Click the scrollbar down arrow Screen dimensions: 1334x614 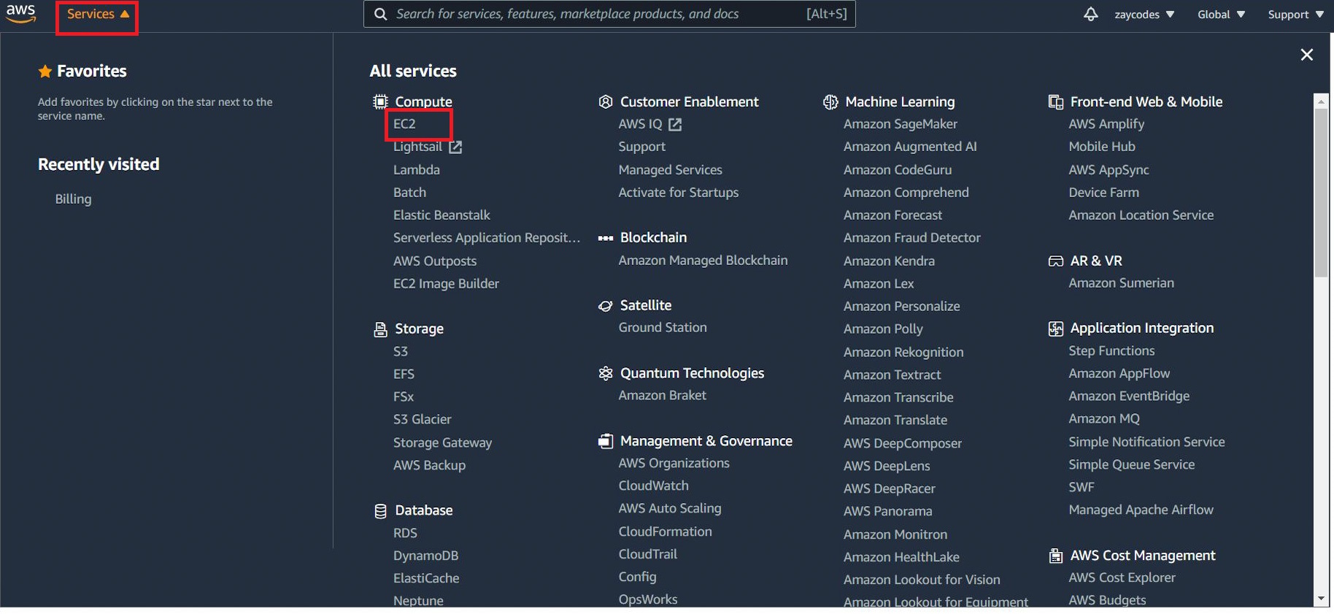coord(1321,599)
